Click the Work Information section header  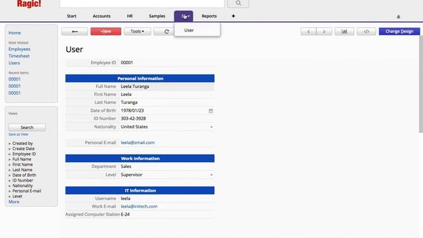coord(140,159)
